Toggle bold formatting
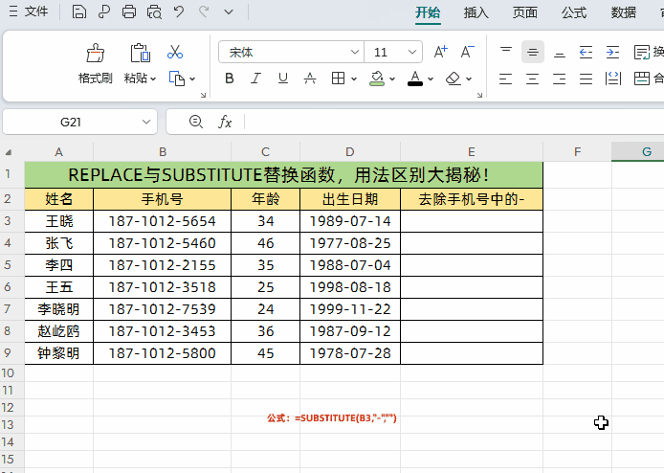 pyautogui.click(x=230, y=78)
